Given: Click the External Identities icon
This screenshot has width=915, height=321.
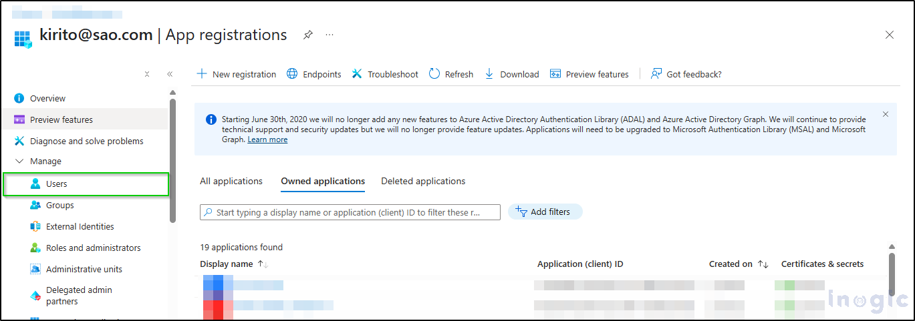Looking at the screenshot, I should [x=35, y=226].
